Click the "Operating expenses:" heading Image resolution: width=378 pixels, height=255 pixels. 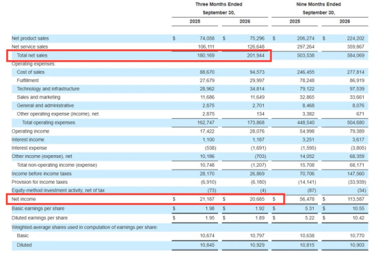coord(33,64)
